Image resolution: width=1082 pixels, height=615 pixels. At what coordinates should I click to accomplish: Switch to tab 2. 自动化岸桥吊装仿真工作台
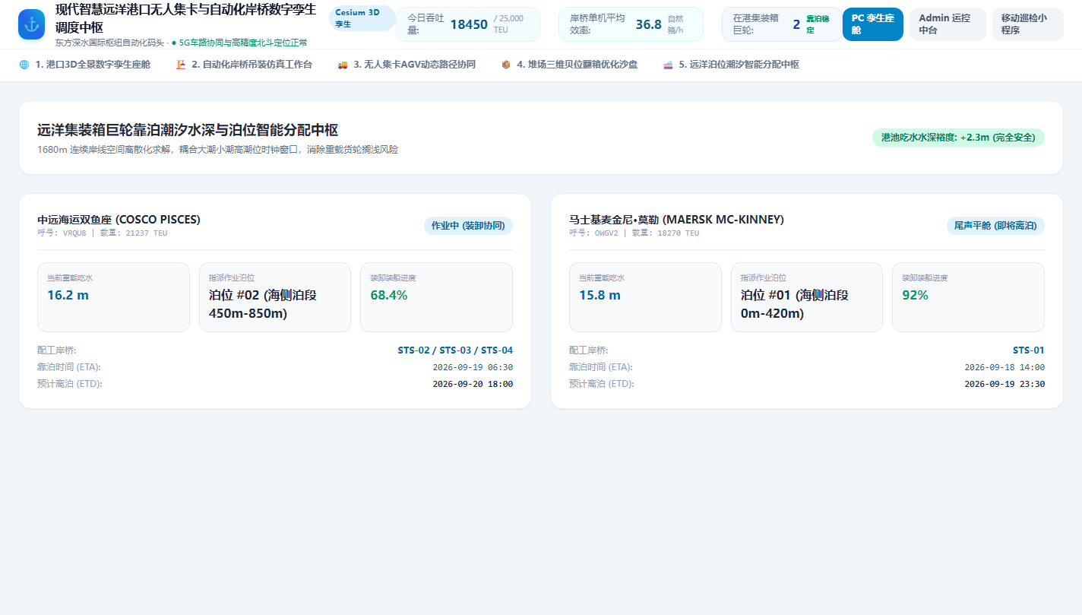coord(244,65)
